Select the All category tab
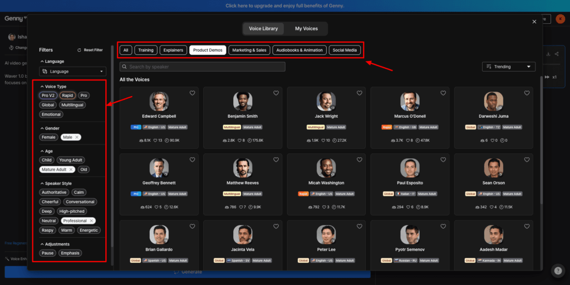 point(126,50)
